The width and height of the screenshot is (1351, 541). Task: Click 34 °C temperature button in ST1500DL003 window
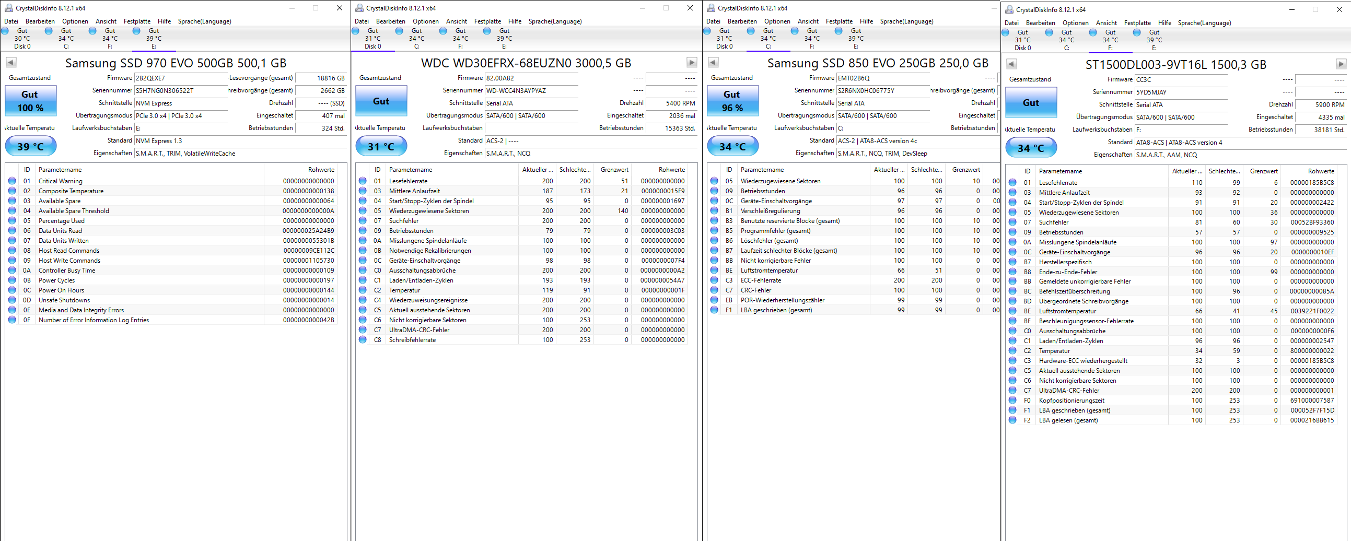click(x=1031, y=148)
